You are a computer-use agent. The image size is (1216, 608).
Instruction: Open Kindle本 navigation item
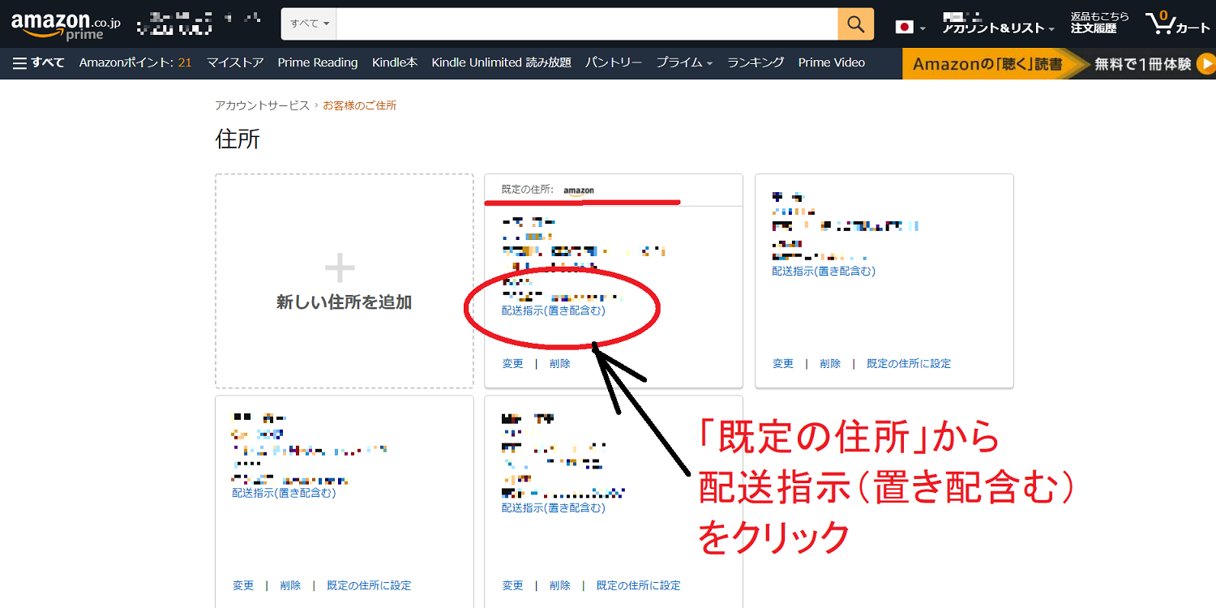point(395,62)
